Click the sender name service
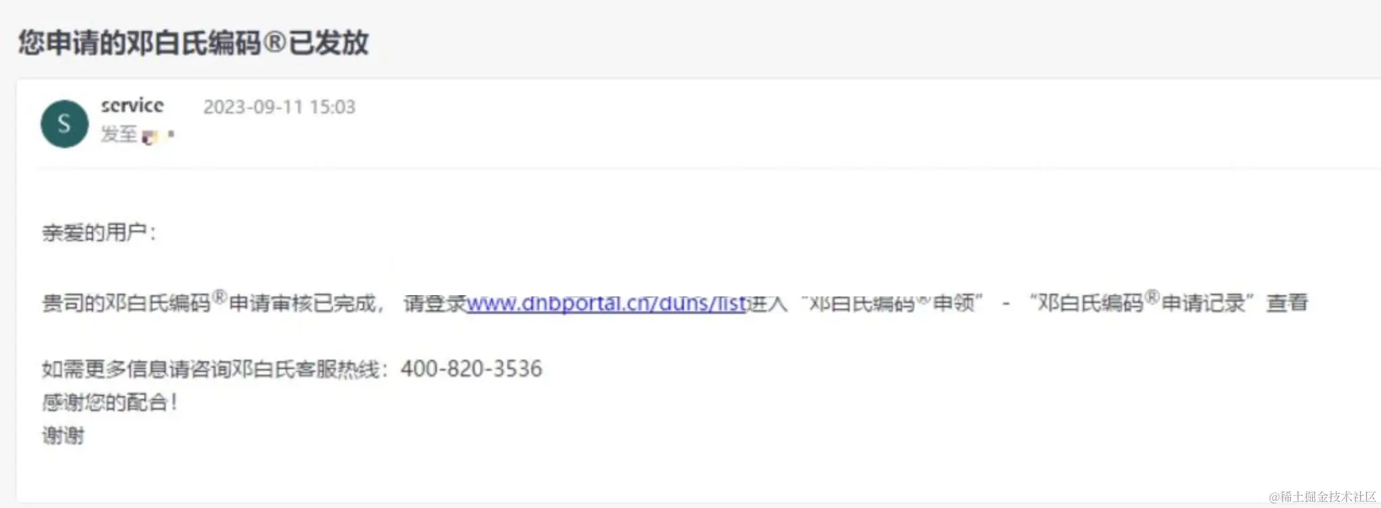The image size is (1381, 508). (132, 105)
